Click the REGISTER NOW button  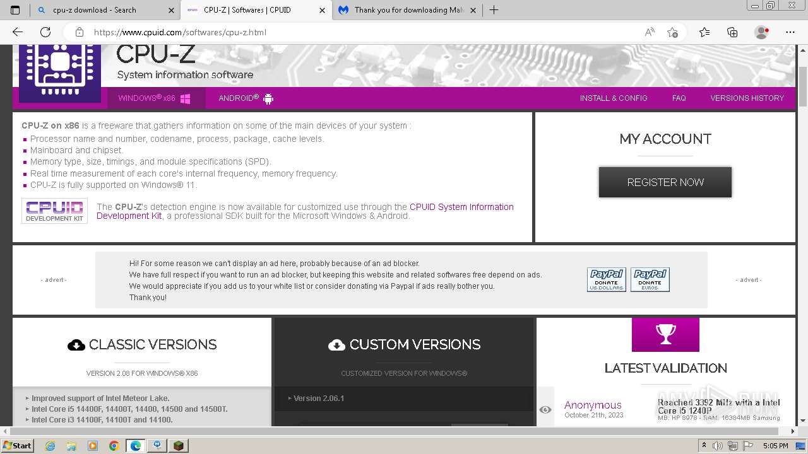click(665, 182)
